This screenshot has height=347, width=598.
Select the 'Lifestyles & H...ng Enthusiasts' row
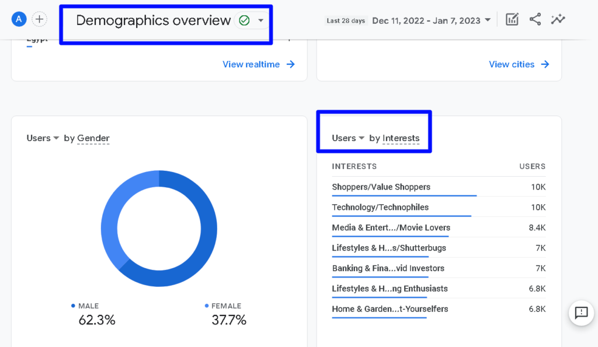click(x=439, y=289)
